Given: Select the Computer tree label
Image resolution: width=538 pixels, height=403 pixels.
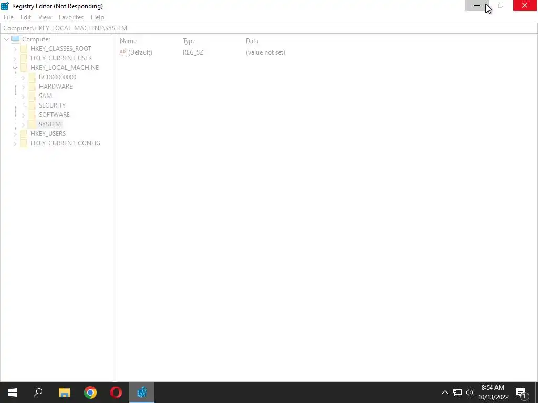Looking at the screenshot, I should click(x=36, y=39).
